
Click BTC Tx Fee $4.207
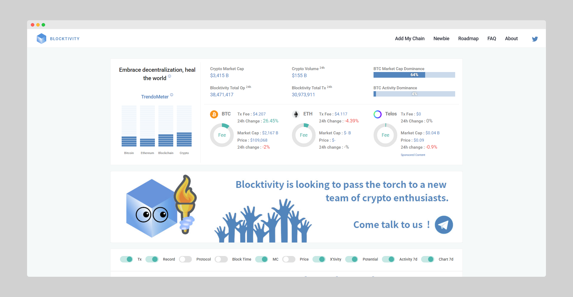click(x=259, y=114)
